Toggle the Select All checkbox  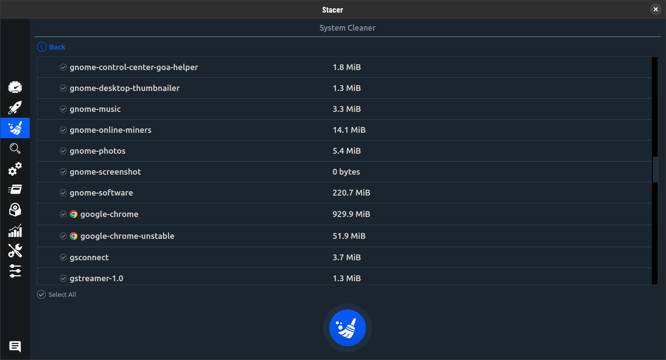pos(41,294)
